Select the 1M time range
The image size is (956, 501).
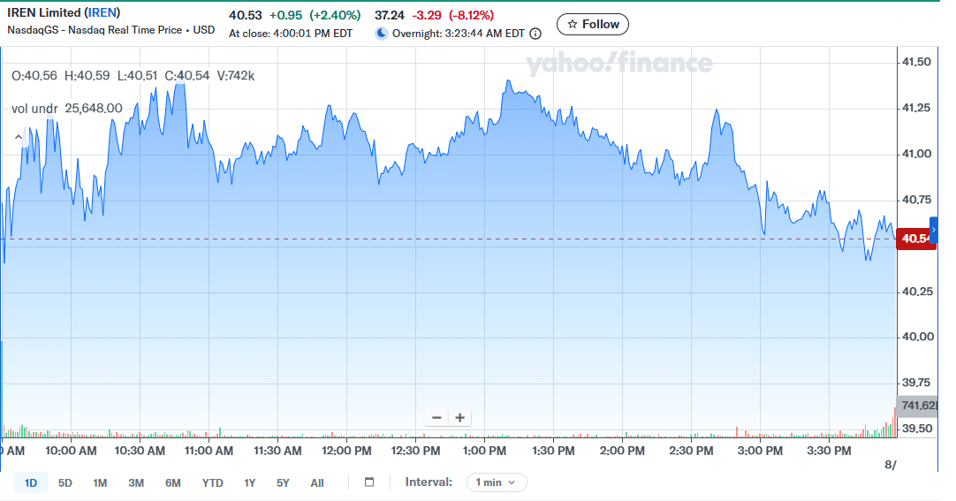point(100,482)
